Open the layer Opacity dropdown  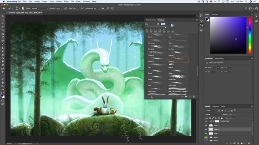click(234, 114)
